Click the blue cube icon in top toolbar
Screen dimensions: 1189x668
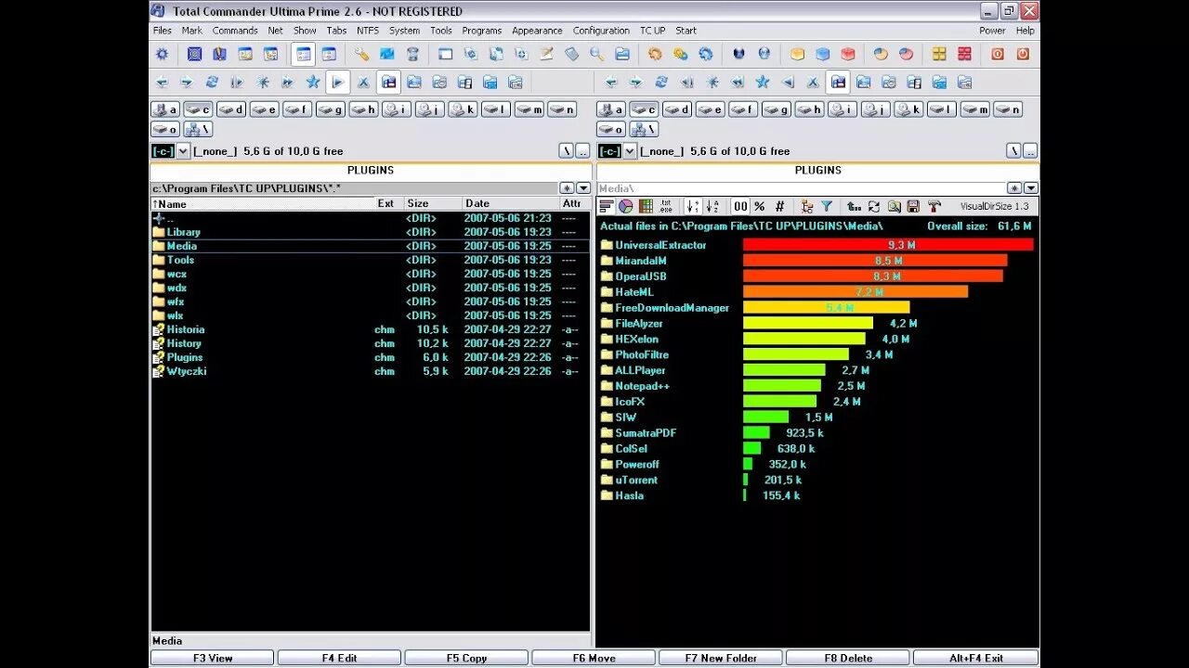[822, 55]
